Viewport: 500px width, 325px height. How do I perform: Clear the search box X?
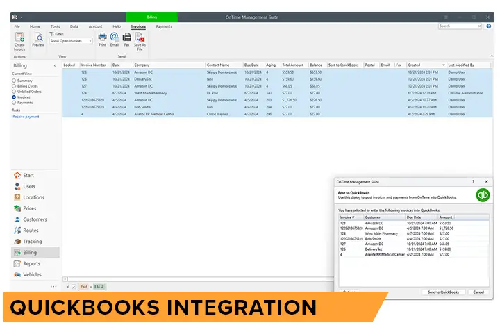479,26
